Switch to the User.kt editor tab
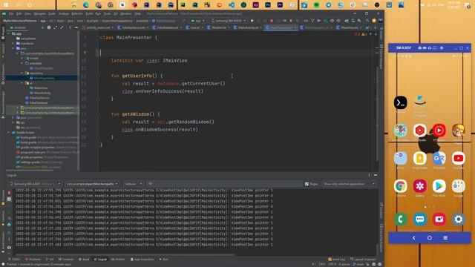Image resolution: width=475 pixels, height=267 pixels. [194, 27]
